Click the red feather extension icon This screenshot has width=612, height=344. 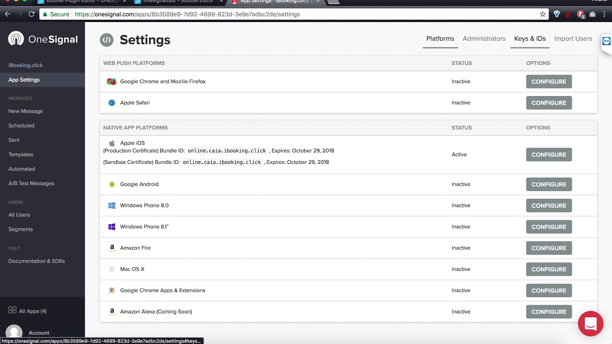[568, 14]
